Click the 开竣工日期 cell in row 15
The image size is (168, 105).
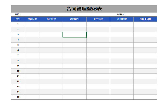pyautogui.click(x=145, y=97)
